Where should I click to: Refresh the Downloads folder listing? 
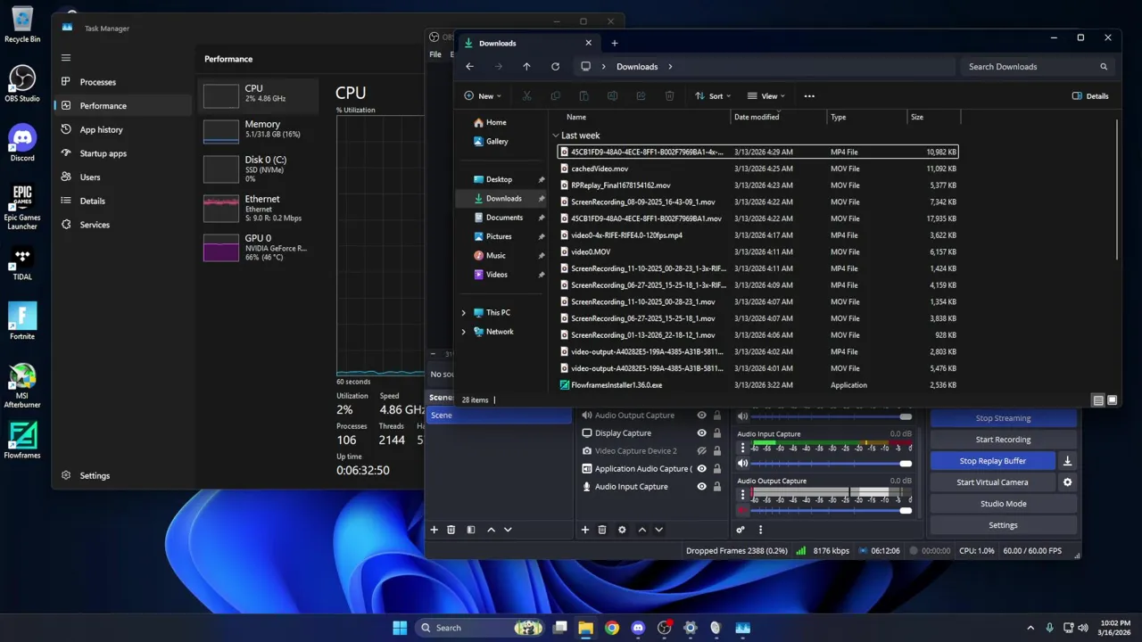click(x=555, y=67)
